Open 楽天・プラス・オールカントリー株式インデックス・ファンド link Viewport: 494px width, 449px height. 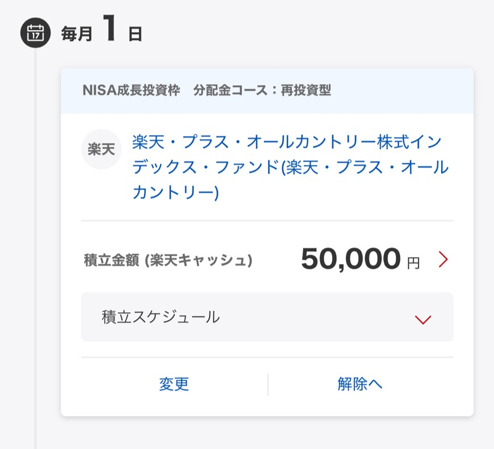287,142
